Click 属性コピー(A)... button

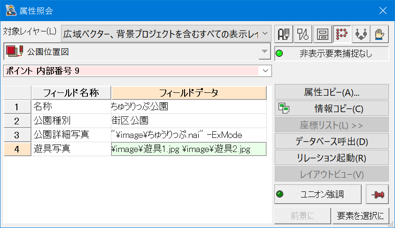332,92
